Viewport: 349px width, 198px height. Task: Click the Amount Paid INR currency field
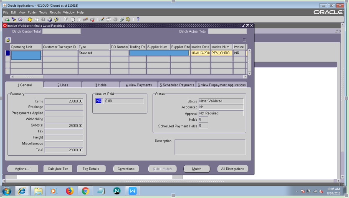[99, 101]
